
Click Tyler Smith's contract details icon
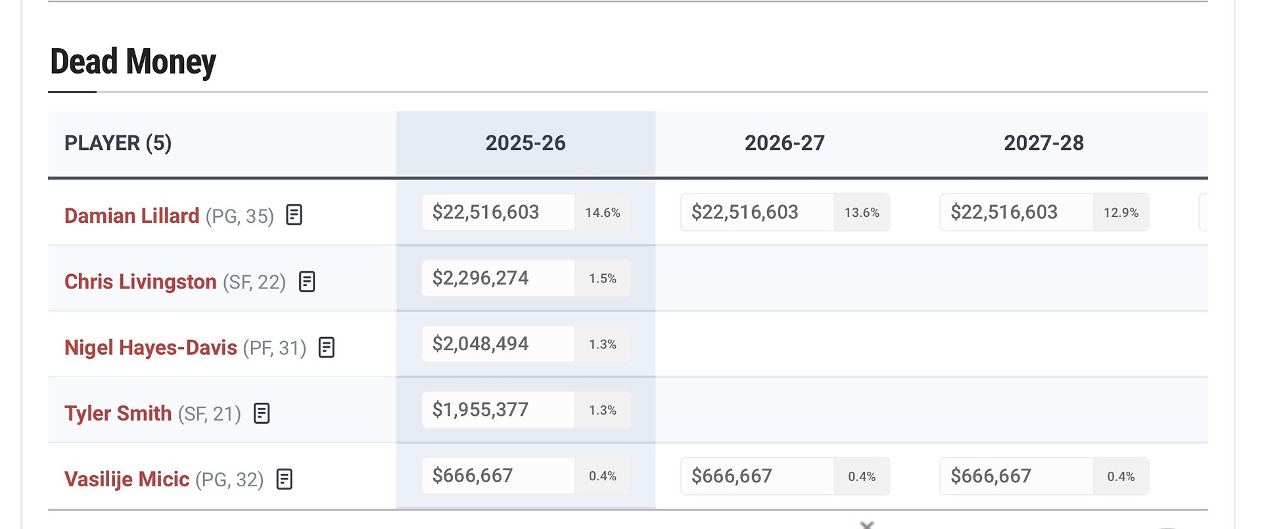pyautogui.click(x=262, y=413)
